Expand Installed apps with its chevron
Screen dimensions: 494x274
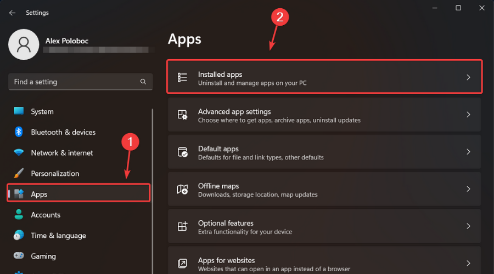(469, 77)
